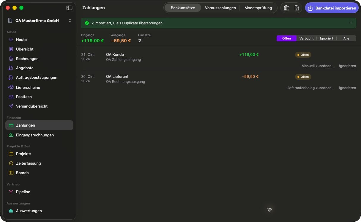
Task: Click the Boards columns icon
Action: (11, 173)
